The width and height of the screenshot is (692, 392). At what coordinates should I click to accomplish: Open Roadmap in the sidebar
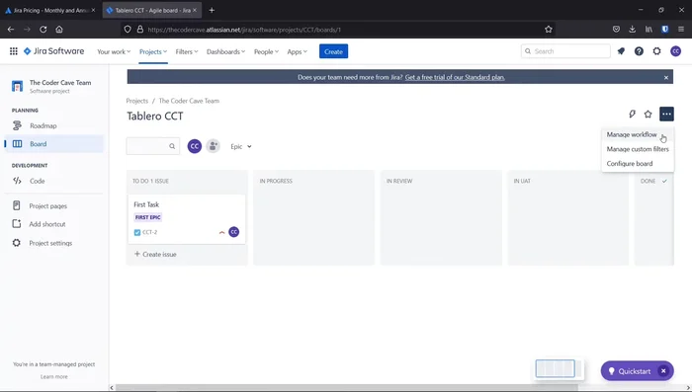click(x=54, y=125)
